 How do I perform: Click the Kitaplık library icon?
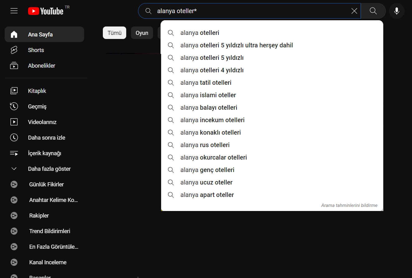[14, 91]
